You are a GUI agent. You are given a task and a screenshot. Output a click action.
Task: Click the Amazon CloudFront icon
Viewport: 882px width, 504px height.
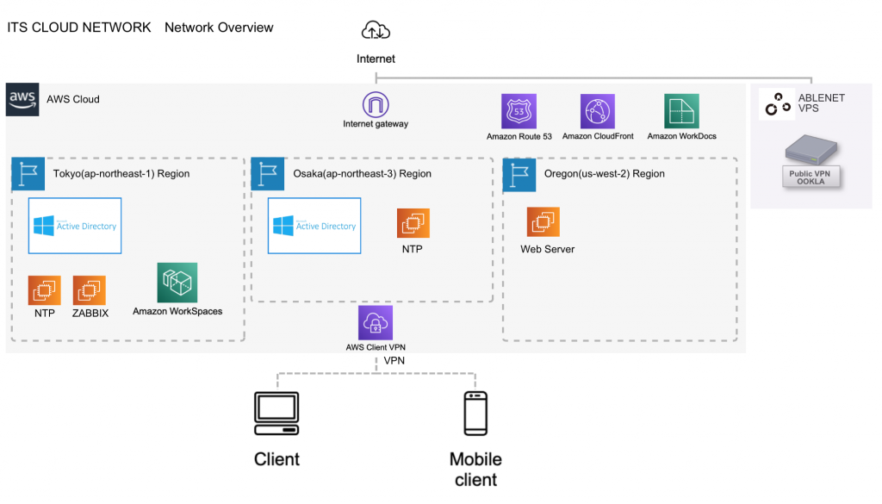[598, 111]
